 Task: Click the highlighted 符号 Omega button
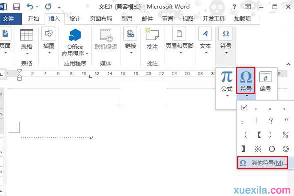tap(246, 80)
